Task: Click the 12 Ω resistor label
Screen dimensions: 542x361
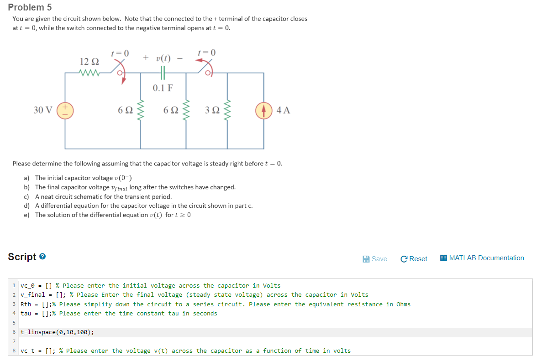Action: point(89,62)
